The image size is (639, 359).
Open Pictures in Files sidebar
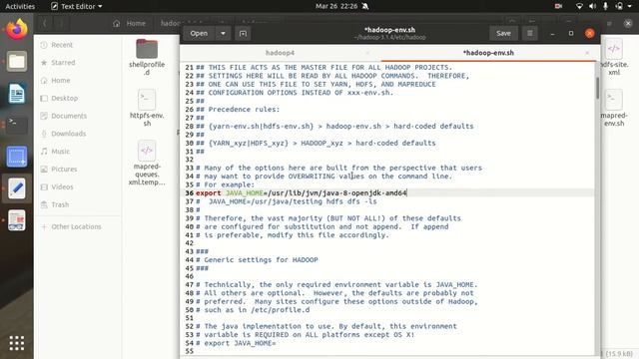(x=78, y=169)
